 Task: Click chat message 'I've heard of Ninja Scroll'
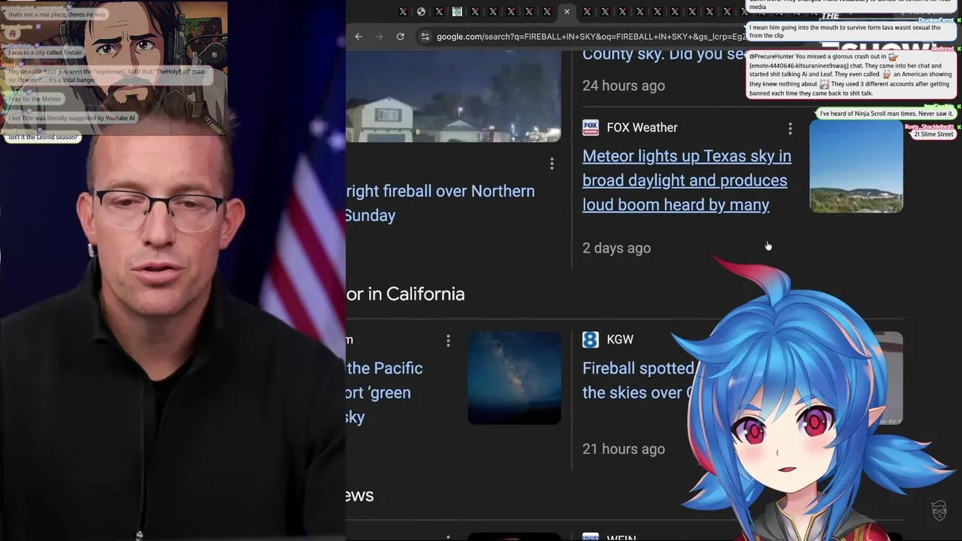(886, 113)
